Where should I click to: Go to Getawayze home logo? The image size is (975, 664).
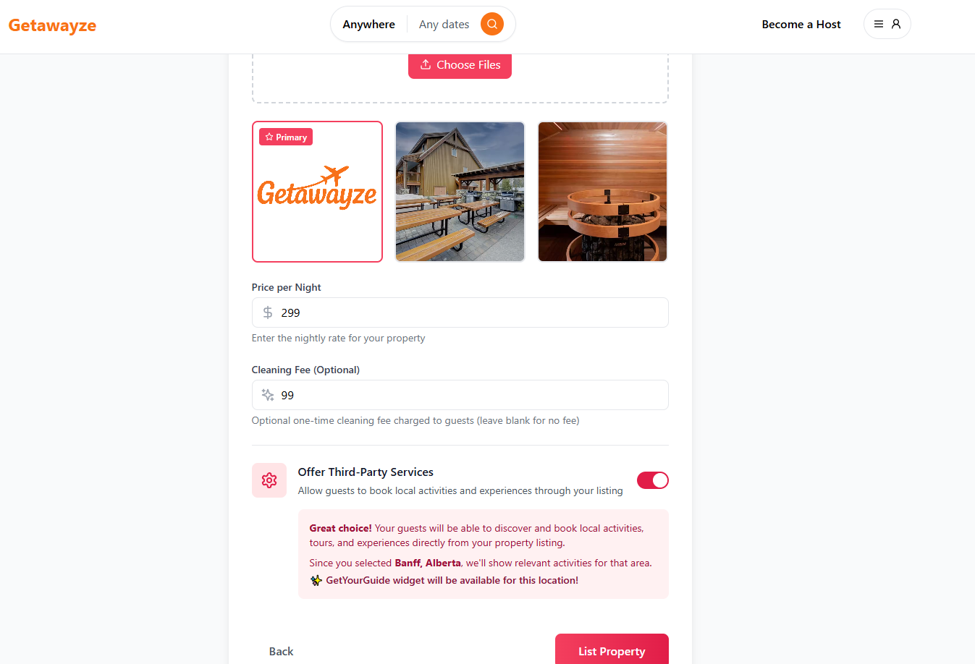[52, 25]
